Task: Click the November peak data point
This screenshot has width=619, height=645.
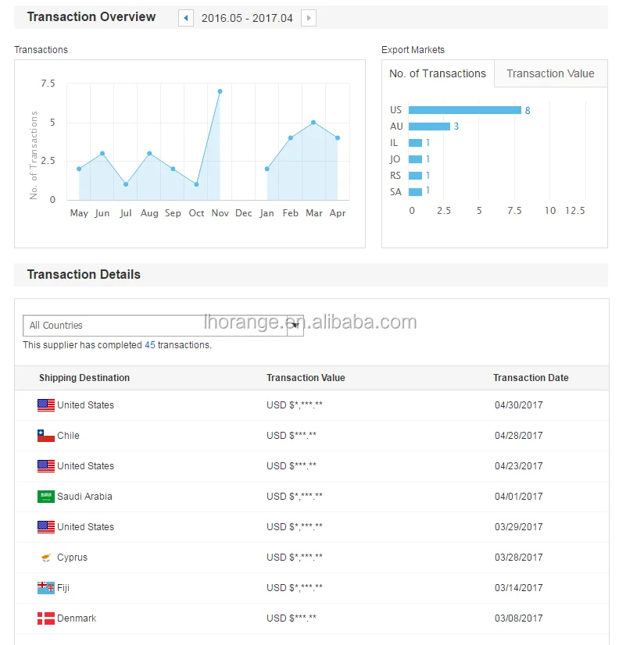Action: click(220, 91)
